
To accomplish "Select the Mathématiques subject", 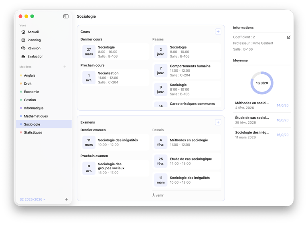I will click(x=36, y=116).
